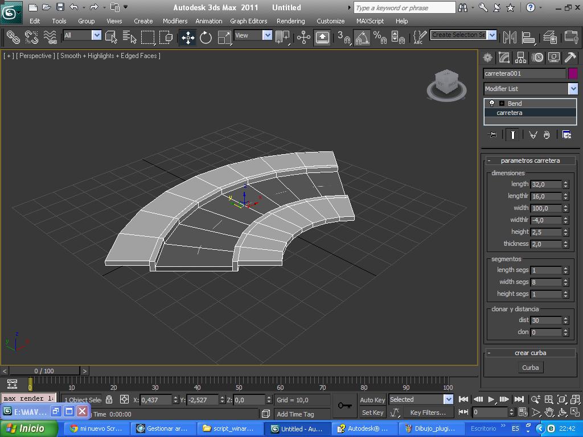Viewport: 583px width, 437px height.
Task: Click the Select and Link chain icon
Action: pos(13,38)
